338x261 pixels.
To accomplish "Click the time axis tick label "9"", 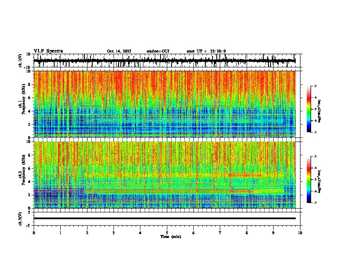I will (273, 233).
